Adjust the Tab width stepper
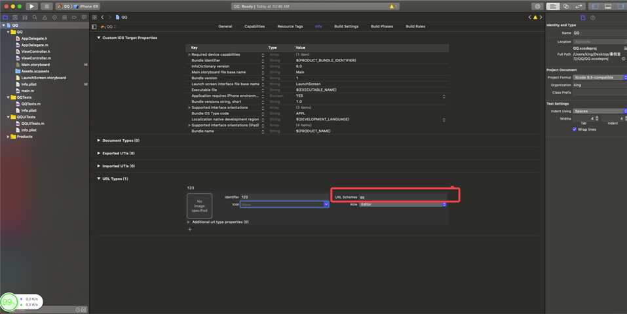This screenshot has height=314, width=627. (597, 118)
